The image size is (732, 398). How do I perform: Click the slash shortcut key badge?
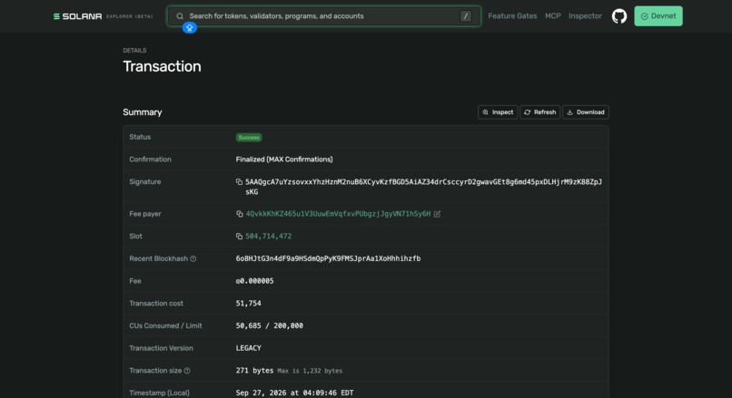[465, 16]
